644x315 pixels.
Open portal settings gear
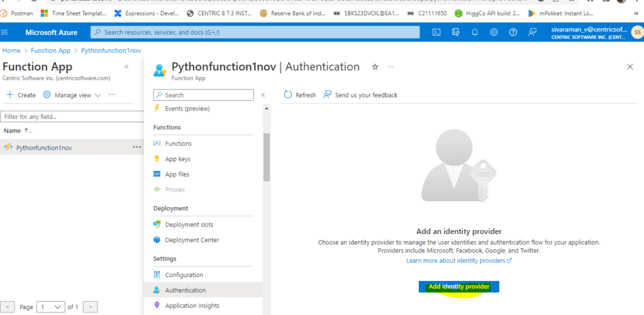tap(494, 33)
